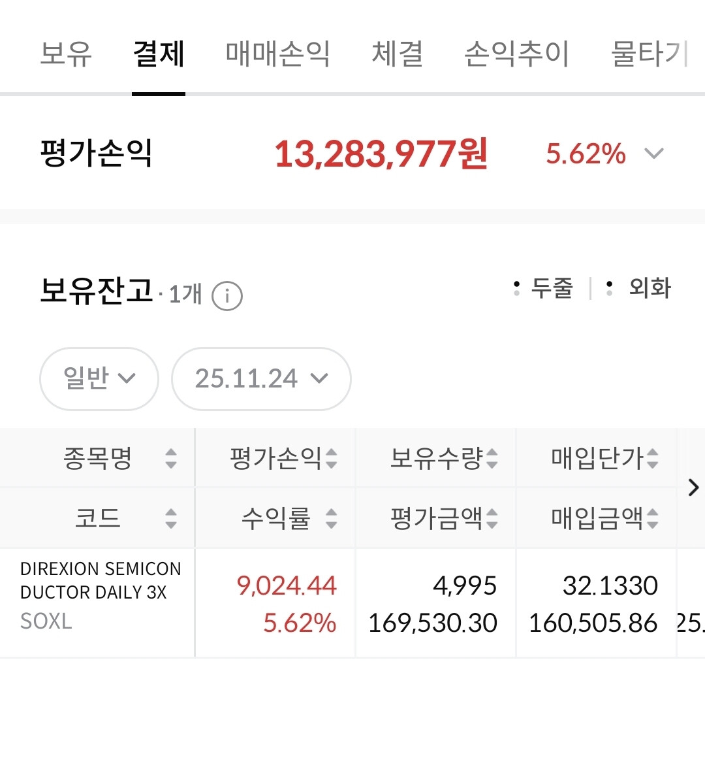705x775 pixels.
Task: Open the 25.11.24 date dropdown
Action: point(261,378)
